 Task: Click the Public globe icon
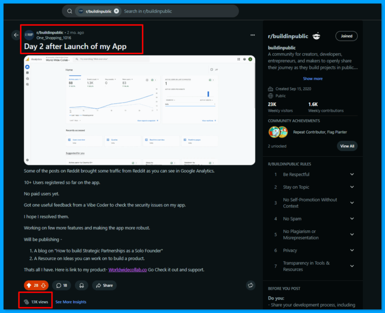pyautogui.click(x=271, y=96)
